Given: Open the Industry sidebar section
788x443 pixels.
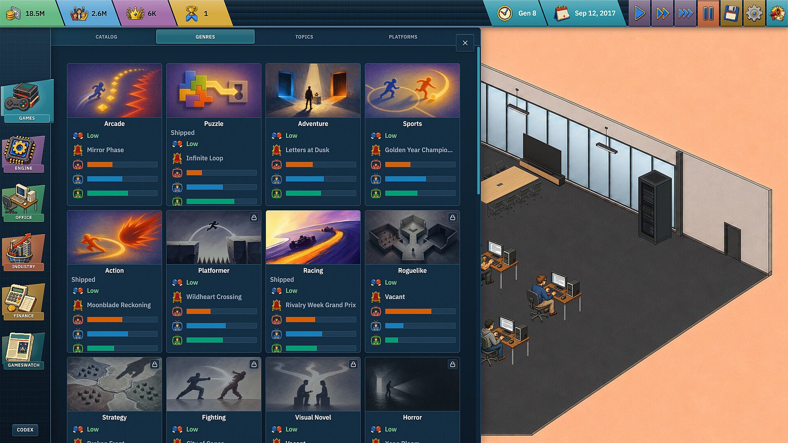Looking at the screenshot, I should point(23,252).
